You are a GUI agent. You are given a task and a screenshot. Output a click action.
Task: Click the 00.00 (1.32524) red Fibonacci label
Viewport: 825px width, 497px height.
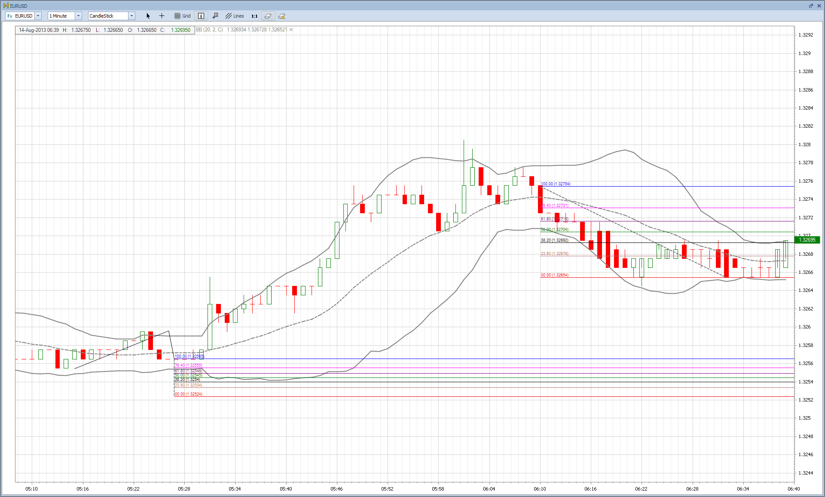(188, 394)
